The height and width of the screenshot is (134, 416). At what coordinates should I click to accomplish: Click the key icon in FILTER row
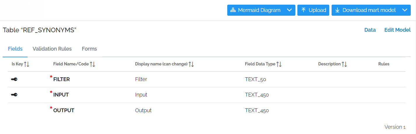[14, 79]
